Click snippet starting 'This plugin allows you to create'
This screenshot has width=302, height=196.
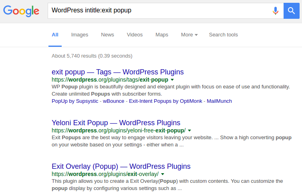[167, 185]
